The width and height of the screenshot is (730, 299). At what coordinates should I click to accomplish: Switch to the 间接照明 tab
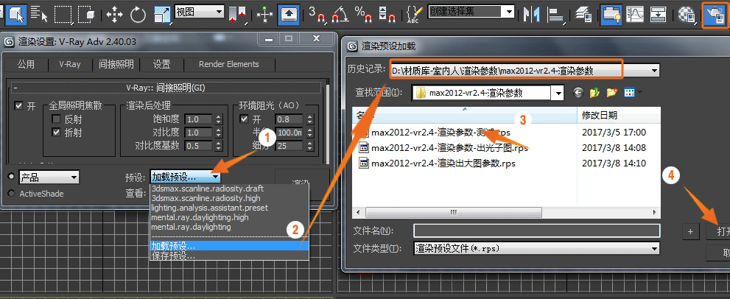(x=116, y=64)
